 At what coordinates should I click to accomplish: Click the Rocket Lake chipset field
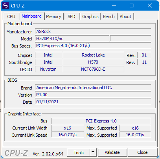click(93, 55)
